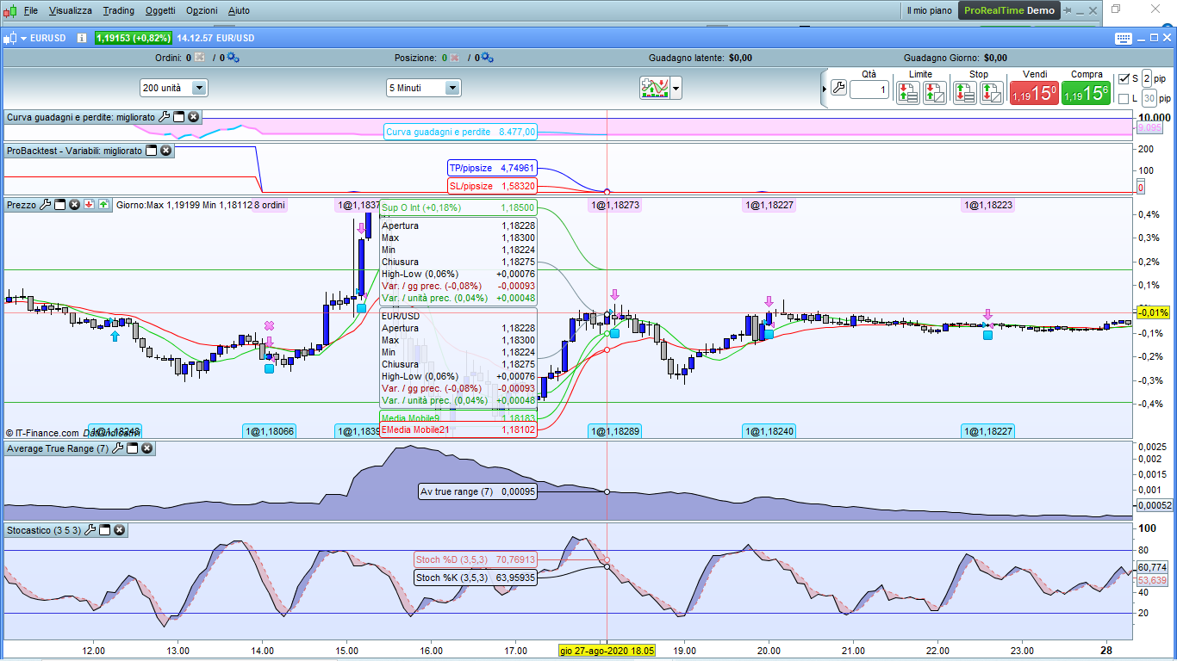Click the L pip value field showing 30

coord(1149,99)
